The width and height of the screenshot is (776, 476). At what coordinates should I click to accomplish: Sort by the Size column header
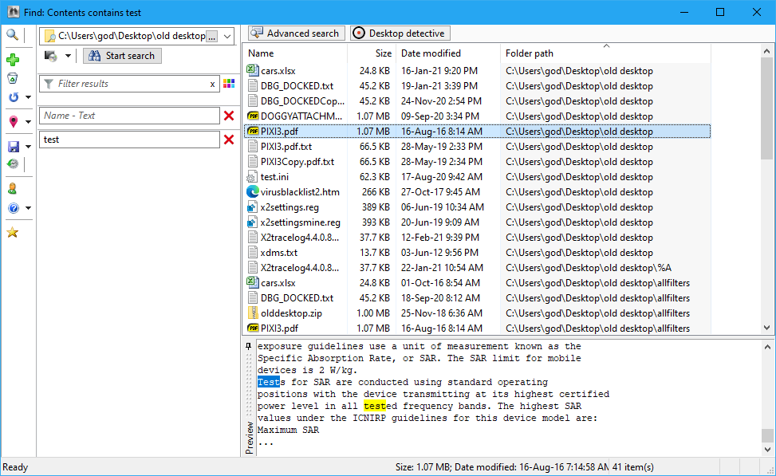pyautogui.click(x=372, y=53)
